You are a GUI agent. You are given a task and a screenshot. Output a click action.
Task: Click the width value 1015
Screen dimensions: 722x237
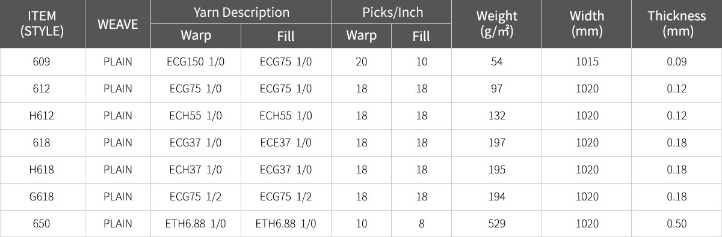(x=587, y=62)
